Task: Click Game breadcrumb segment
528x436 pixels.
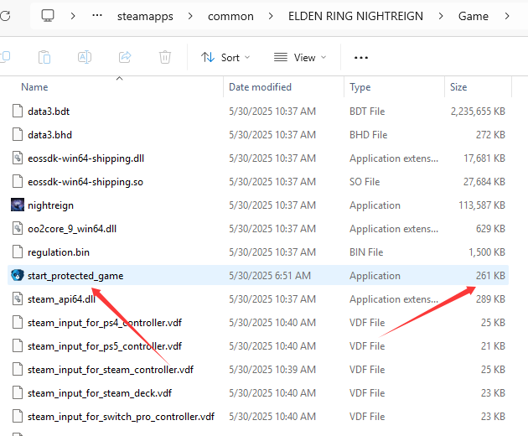Action: coord(474,16)
